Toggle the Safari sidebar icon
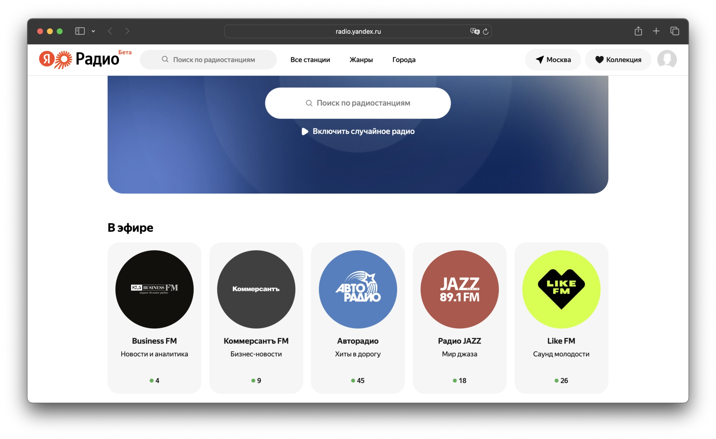This screenshot has width=716, height=439. pos(80,31)
